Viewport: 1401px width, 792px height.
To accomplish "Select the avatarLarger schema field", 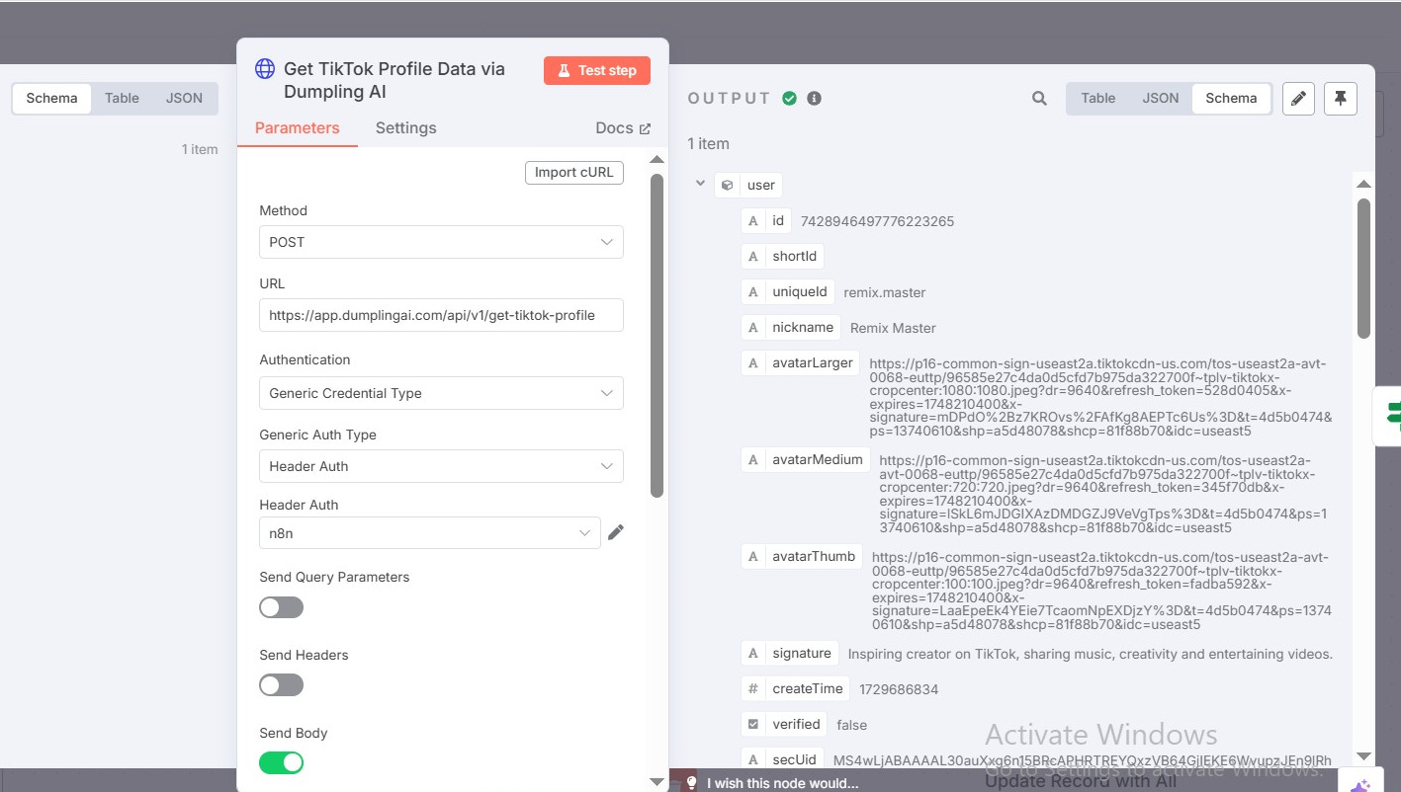I will (x=801, y=362).
